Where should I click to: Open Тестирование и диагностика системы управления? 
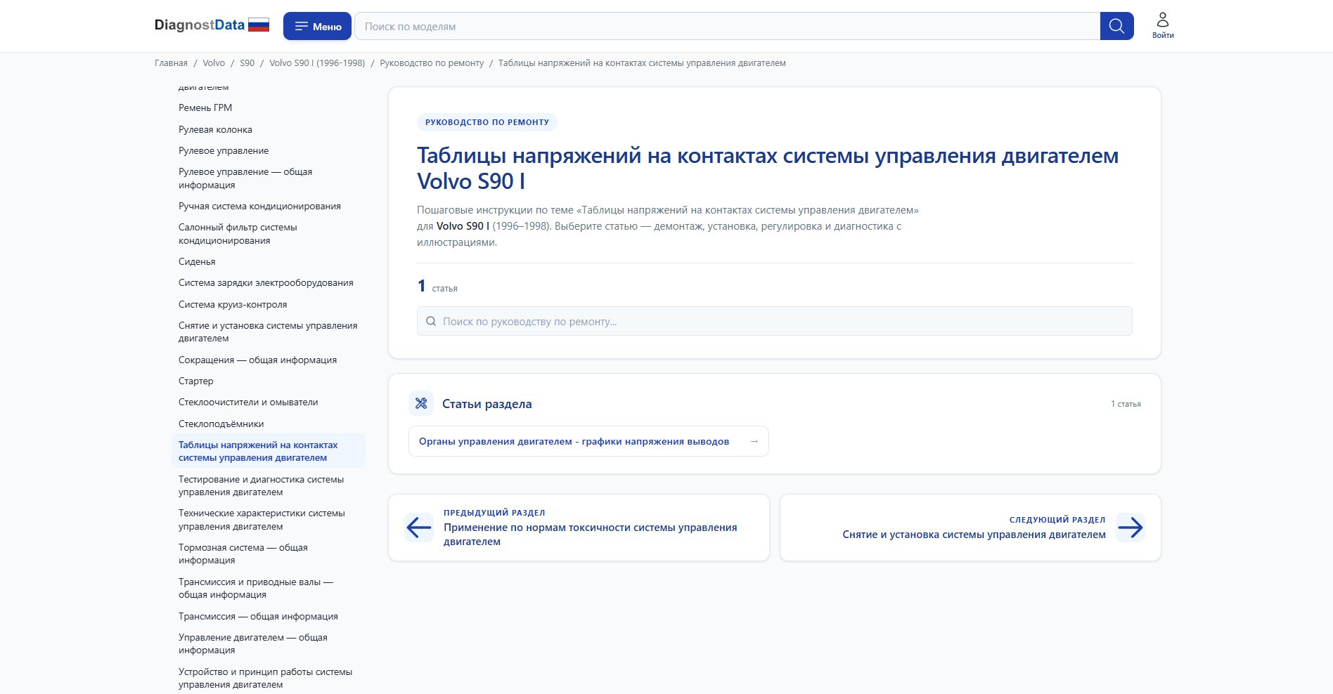(x=262, y=485)
